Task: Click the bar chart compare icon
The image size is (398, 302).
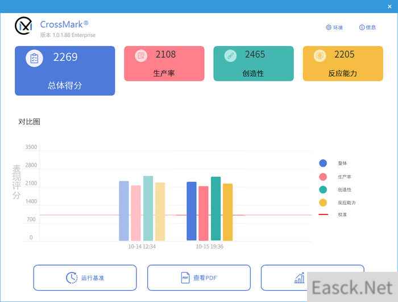Action: point(299,278)
